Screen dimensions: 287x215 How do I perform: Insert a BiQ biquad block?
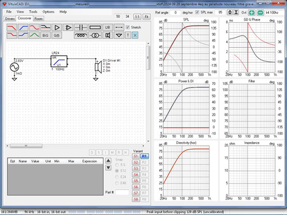click(x=45, y=35)
